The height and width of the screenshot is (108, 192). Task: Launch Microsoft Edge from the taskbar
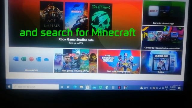[75, 87]
